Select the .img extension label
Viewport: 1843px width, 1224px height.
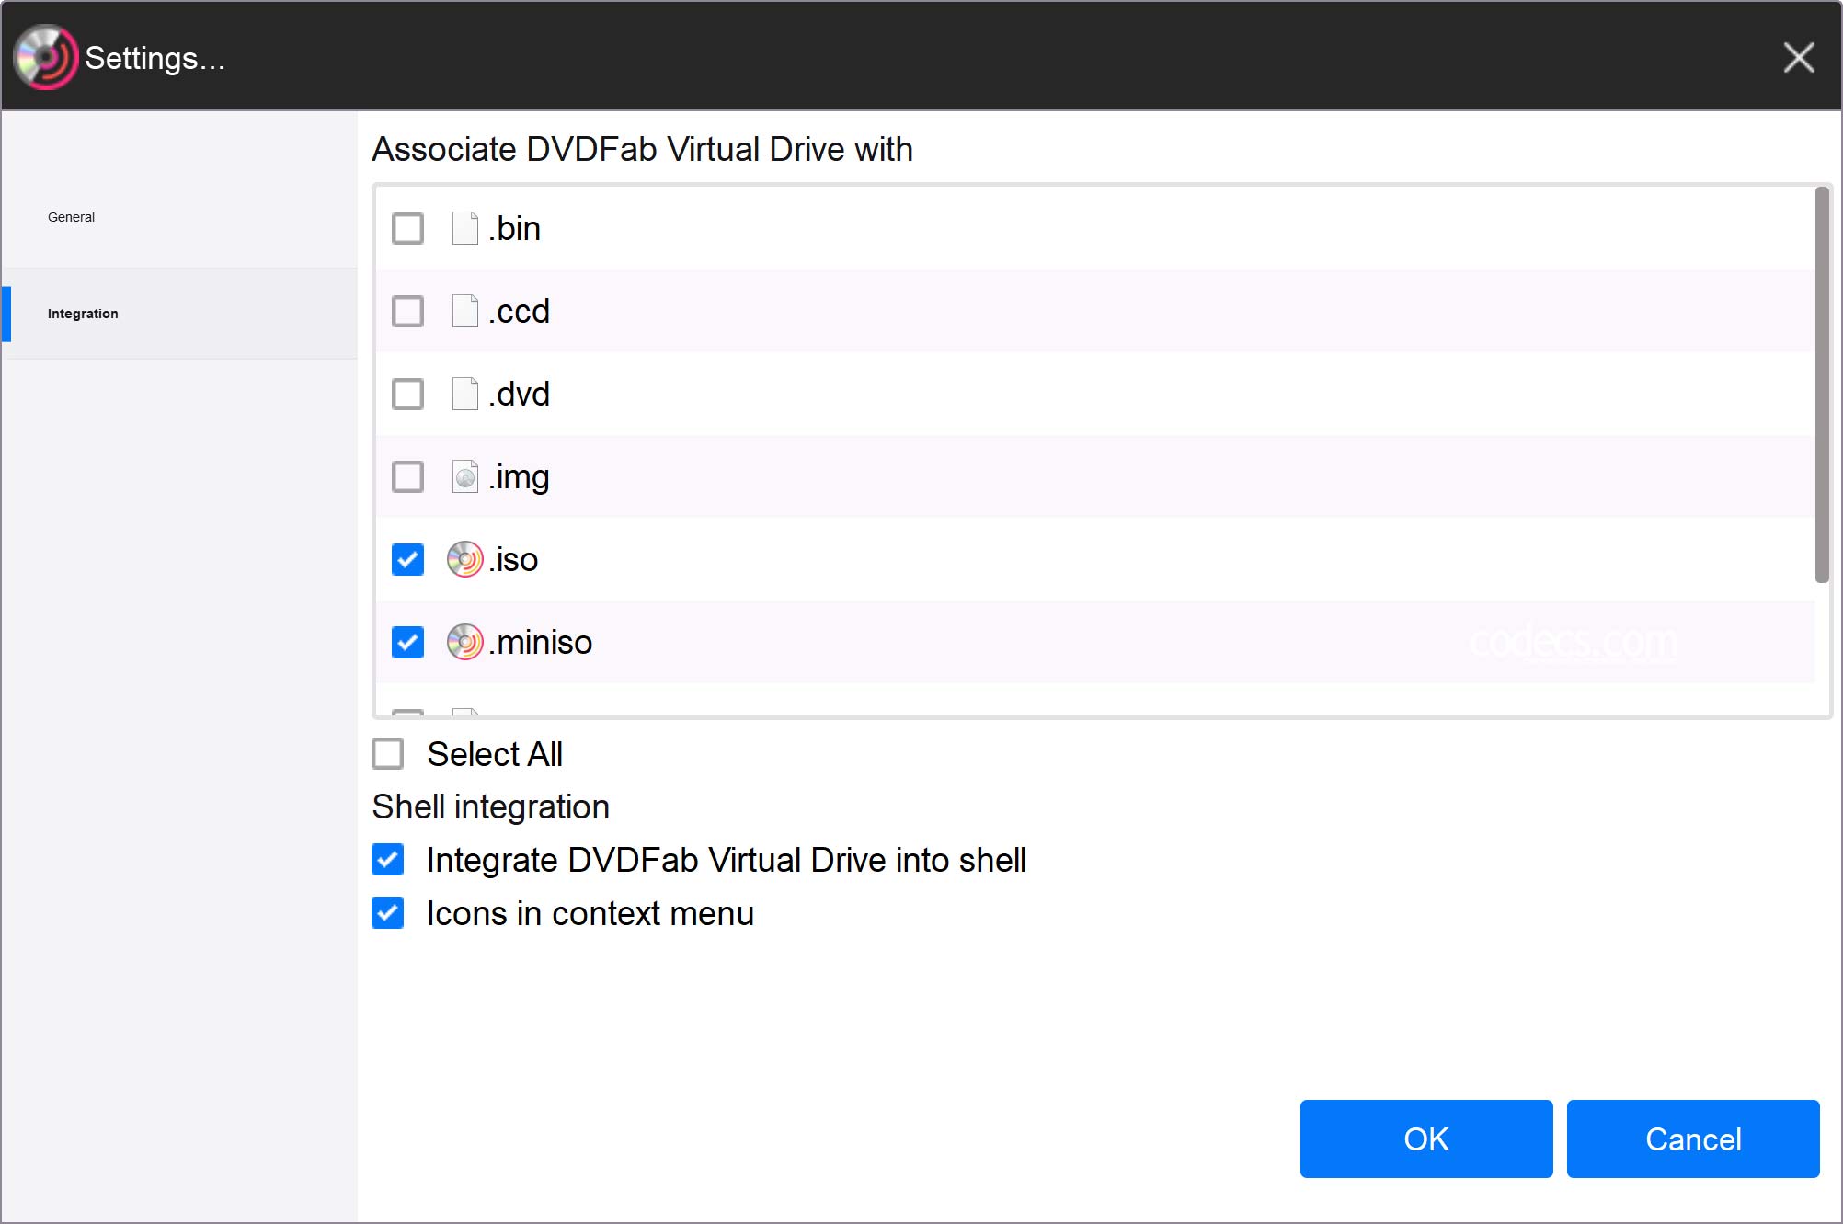[520, 478]
